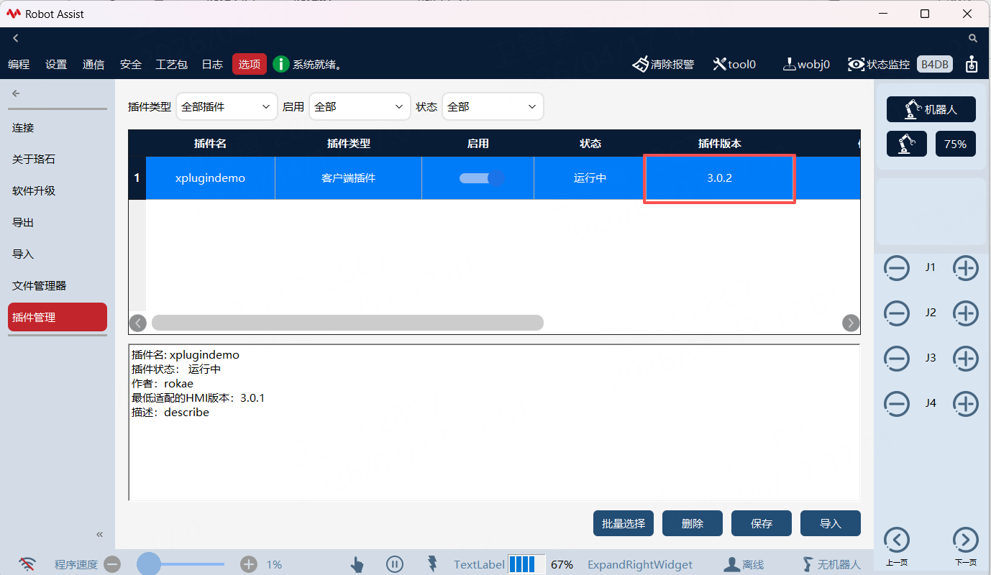
Task: Toggle the xplugindemo plugin enable switch
Action: [481, 178]
